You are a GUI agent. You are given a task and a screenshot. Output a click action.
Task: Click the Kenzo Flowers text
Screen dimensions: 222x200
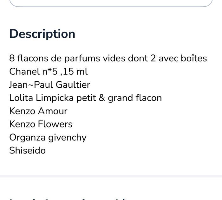pyautogui.click(x=41, y=124)
